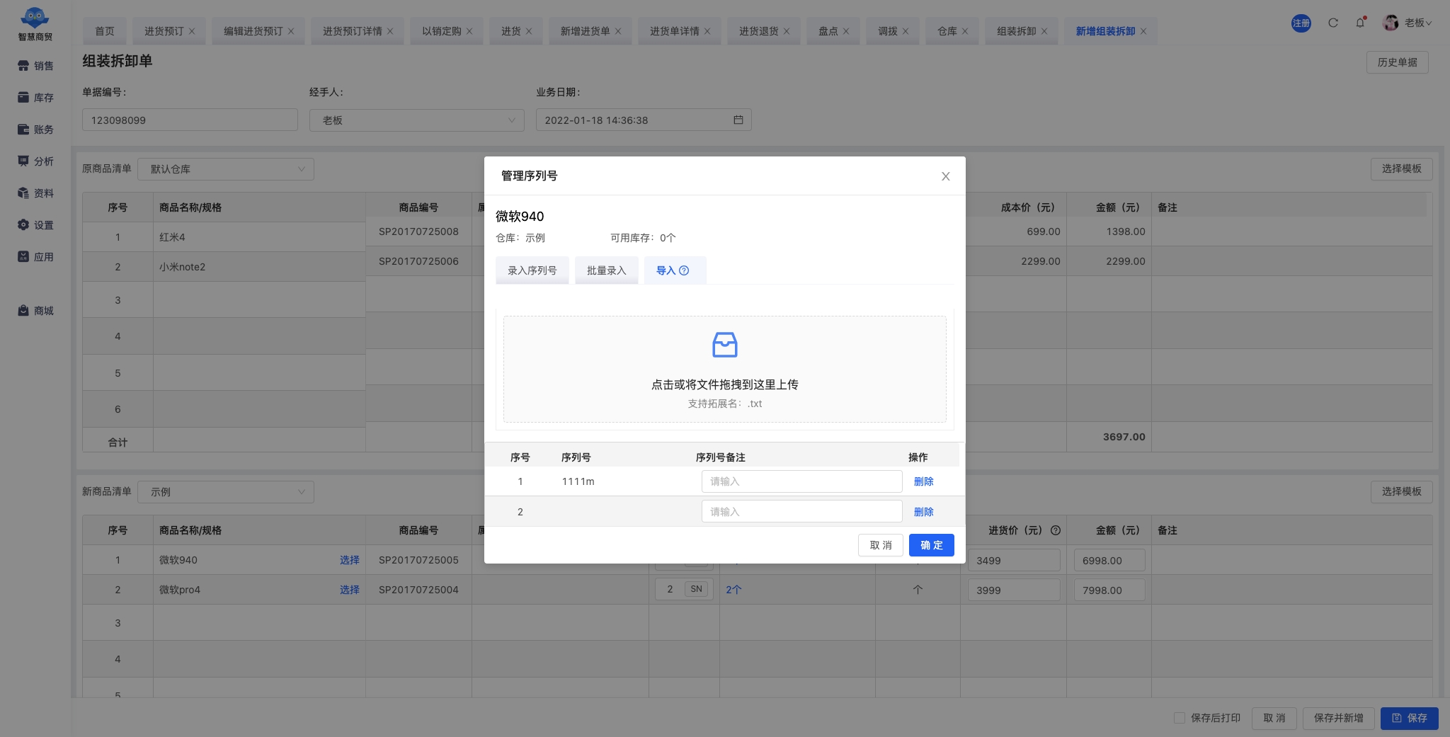Click the 进货价 3999 input
Screen dimensions: 1450x737
click(1014, 590)
